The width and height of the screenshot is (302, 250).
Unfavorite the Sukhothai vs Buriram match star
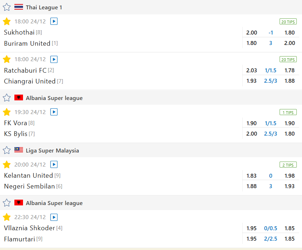coord(7,21)
